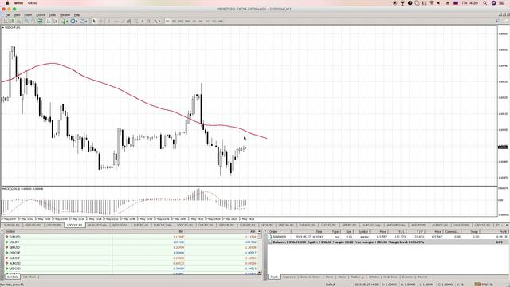Open the Periods clock icon

coord(73,22)
